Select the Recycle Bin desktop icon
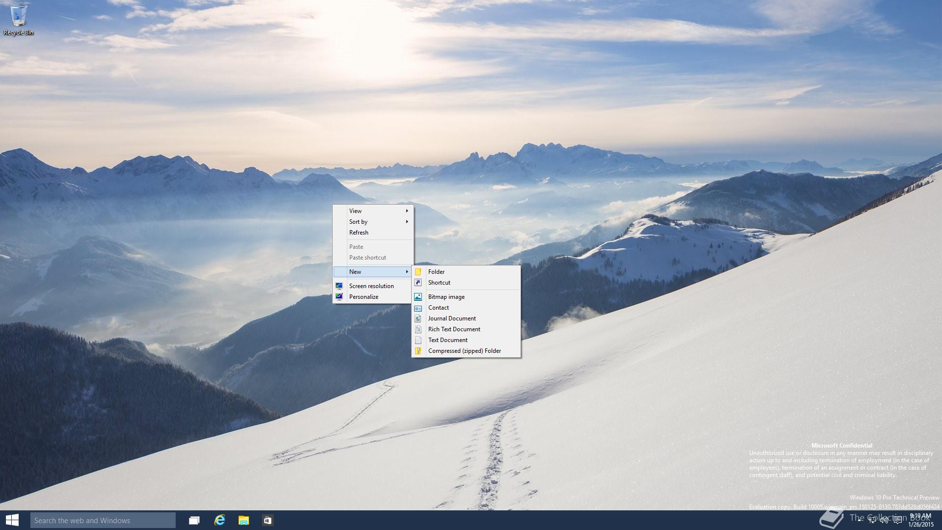The height and width of the screenshot is (530, 942). [19, 20]
